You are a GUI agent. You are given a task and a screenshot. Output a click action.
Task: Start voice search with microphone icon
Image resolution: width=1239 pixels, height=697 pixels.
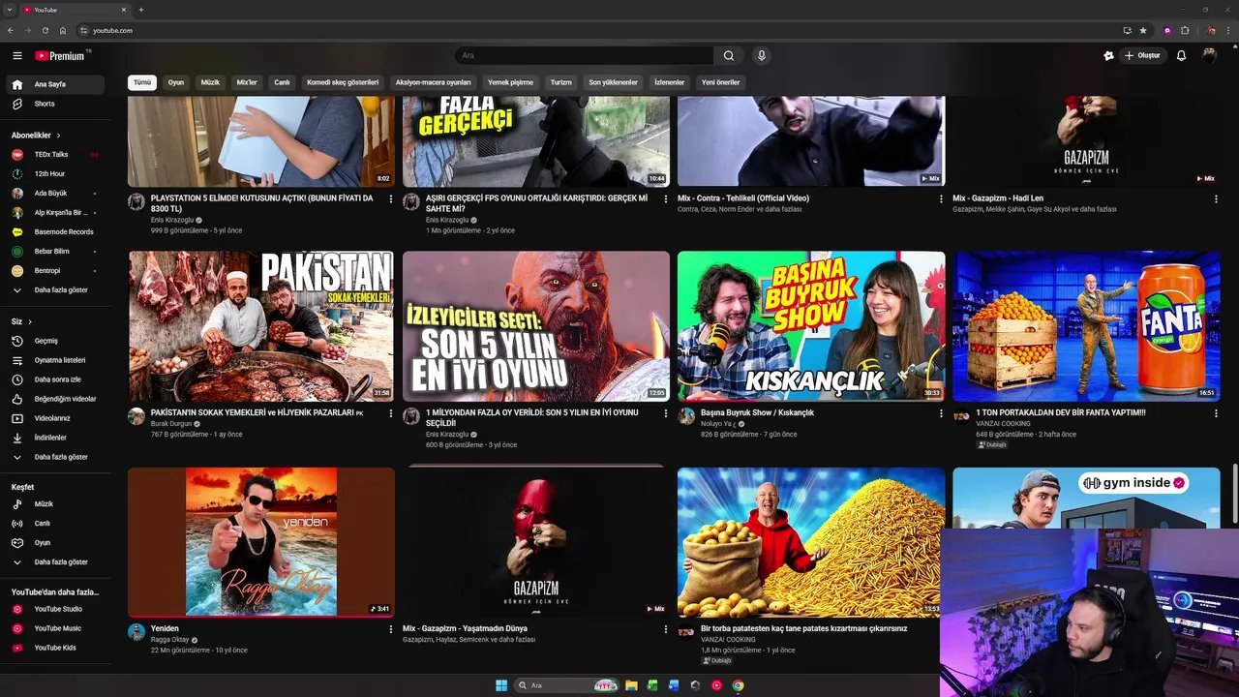tap(762, 56)
